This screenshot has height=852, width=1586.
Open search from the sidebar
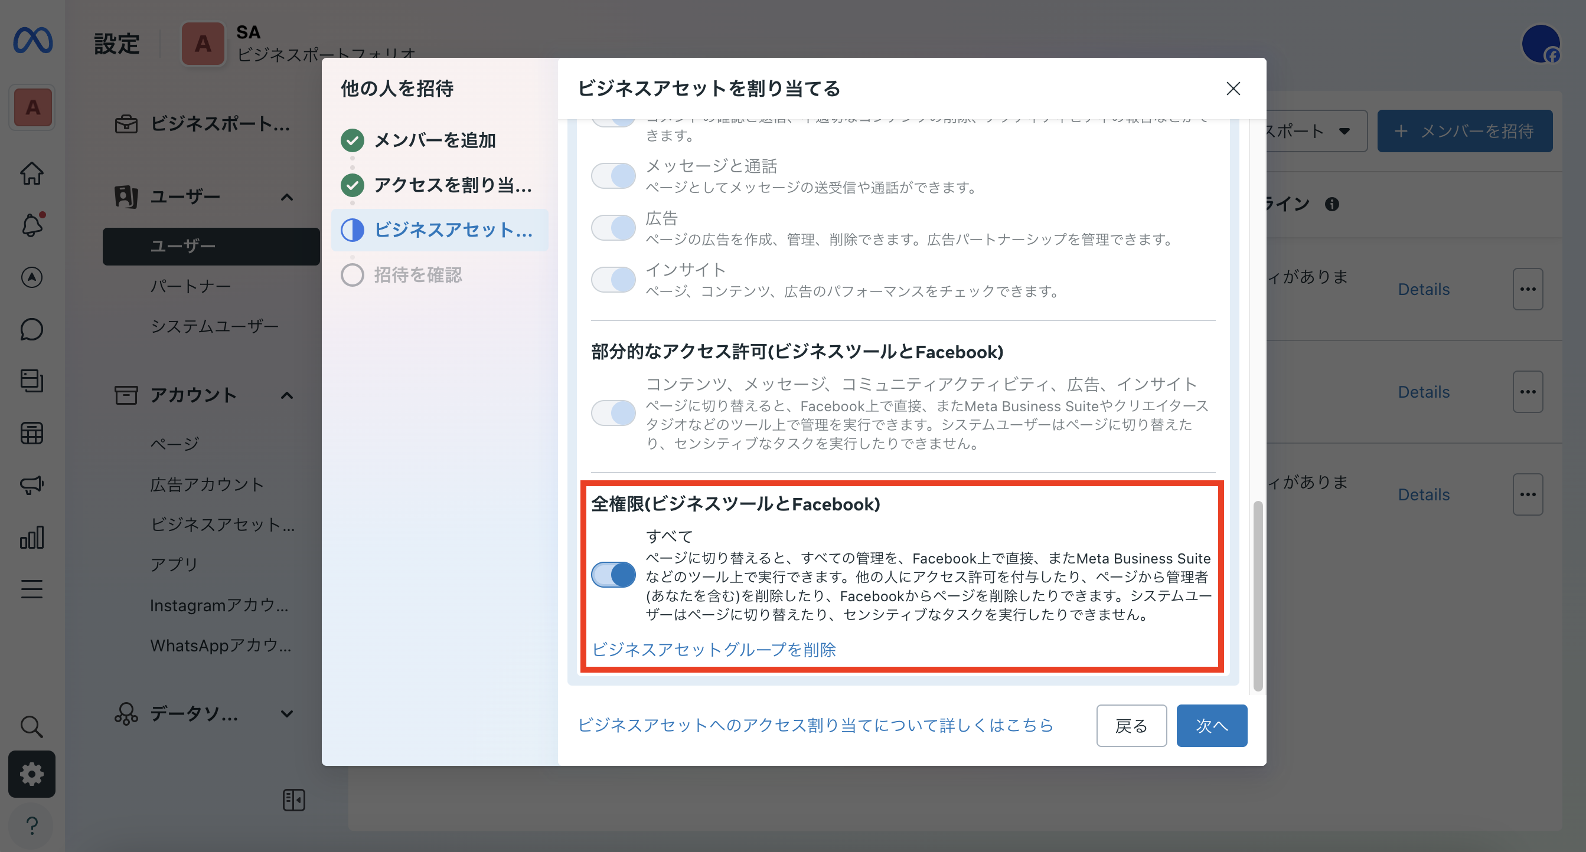click(x=31, y=726)
